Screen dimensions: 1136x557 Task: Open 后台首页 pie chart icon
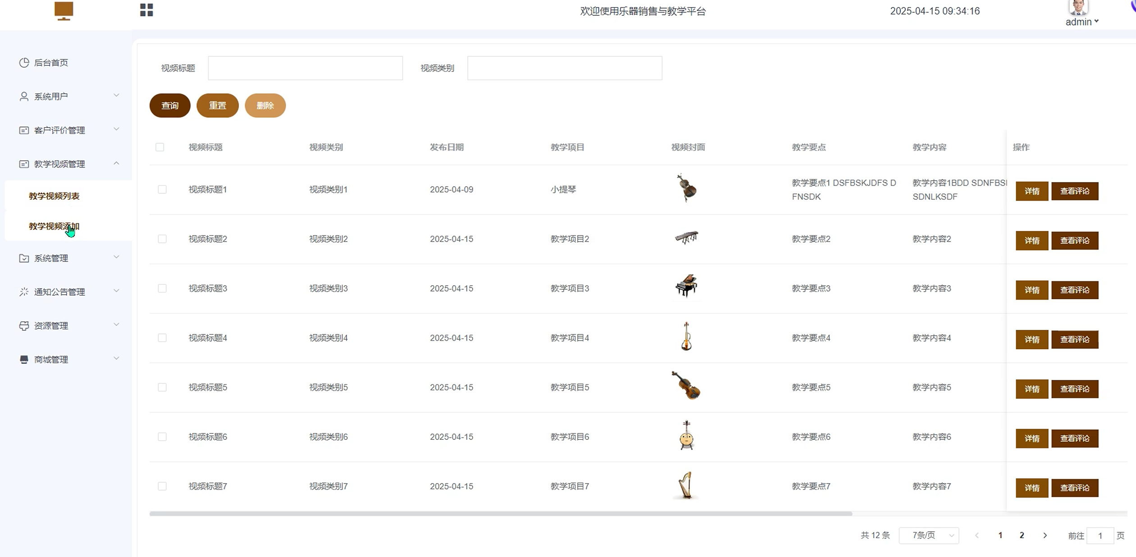coord(24,63)
